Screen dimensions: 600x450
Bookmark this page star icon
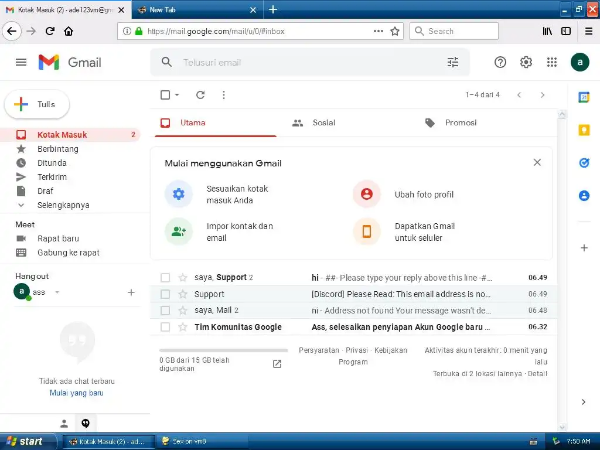coord(395,31)
